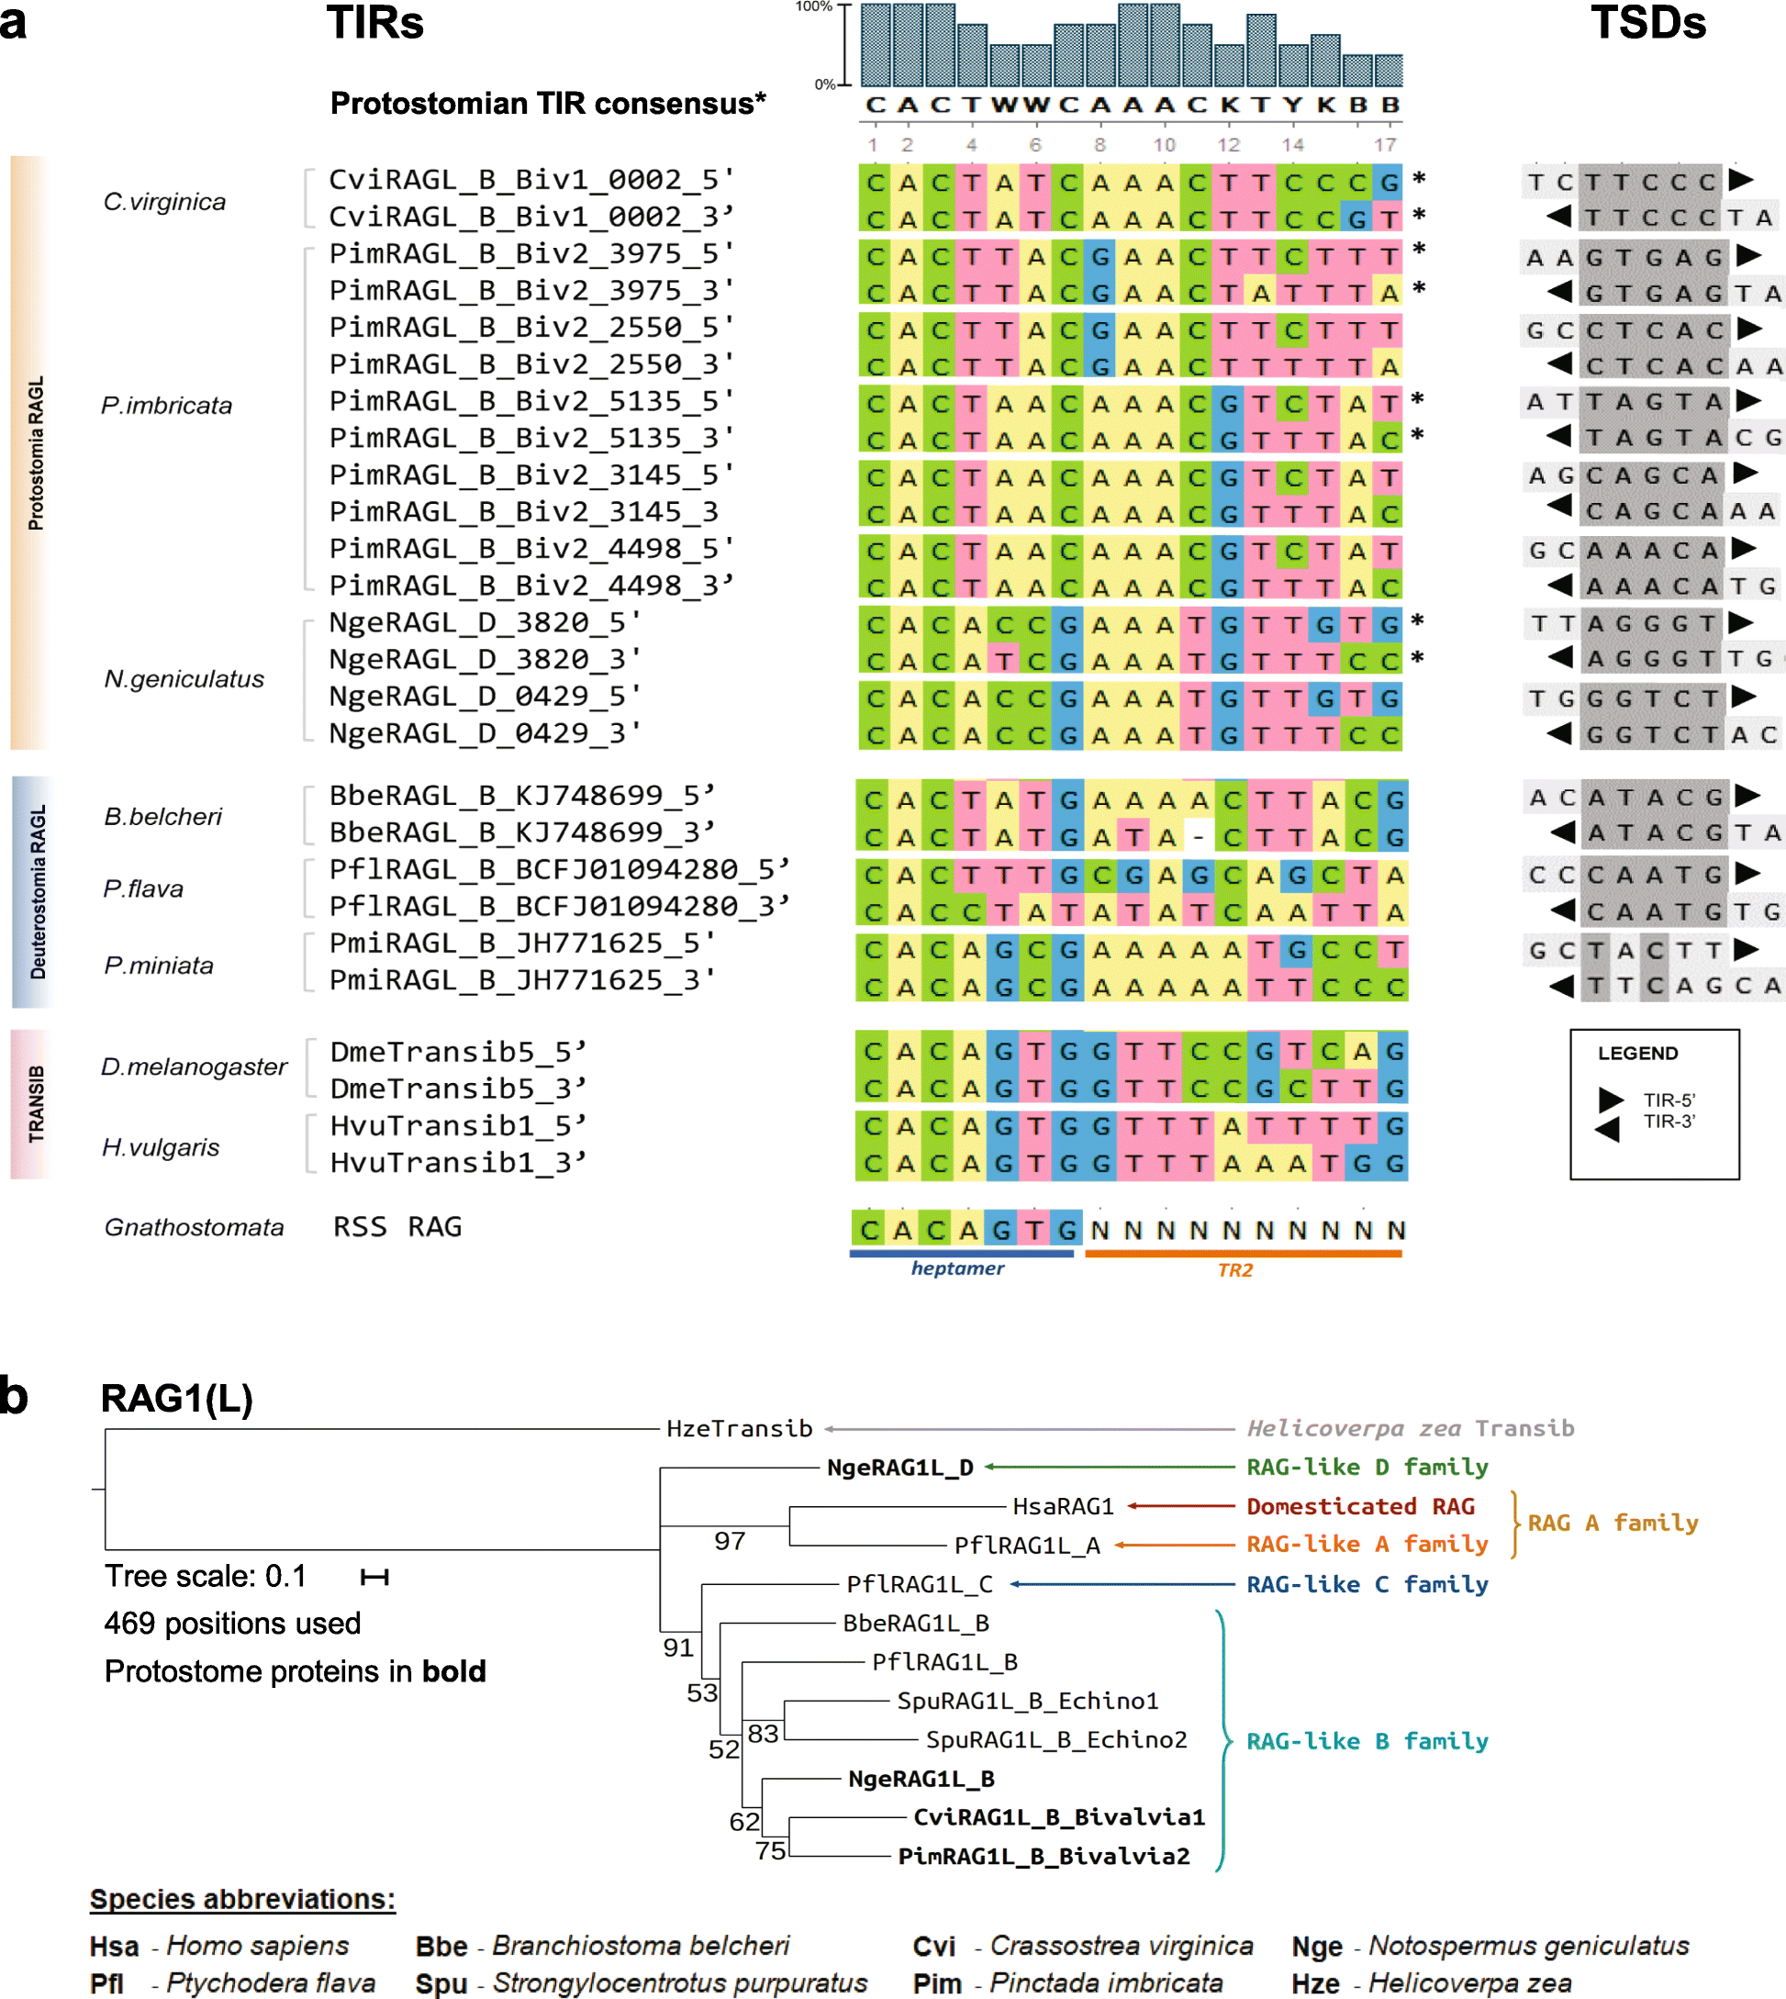Click the orange 'Protostomia RAGL' side bar
This screenshot has width=1786, height=1999.
[31, 452]
